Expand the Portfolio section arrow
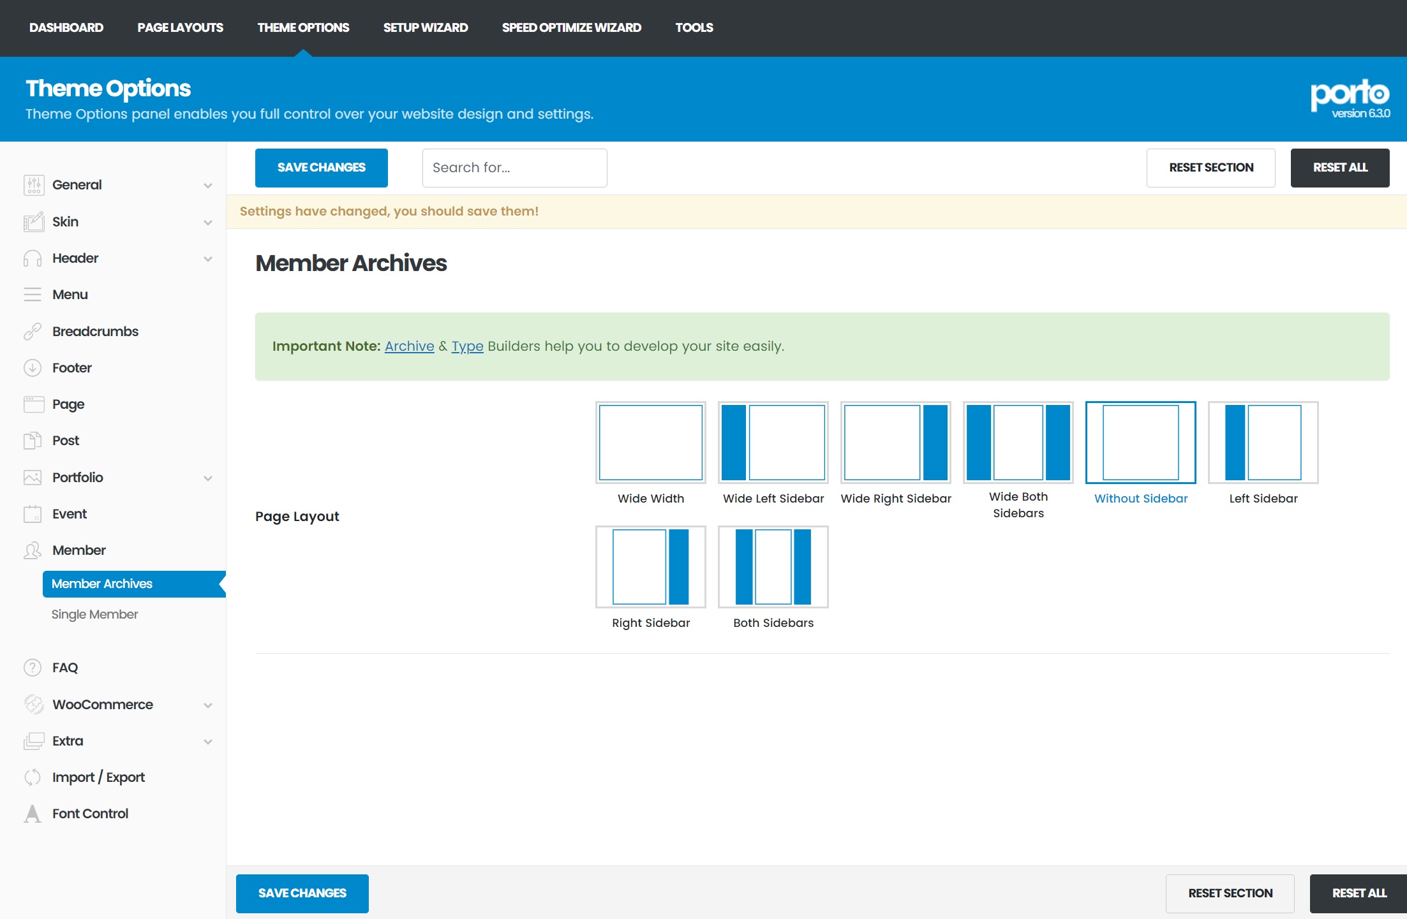This screenshot has height=919, width=1407. coord(208,478)
